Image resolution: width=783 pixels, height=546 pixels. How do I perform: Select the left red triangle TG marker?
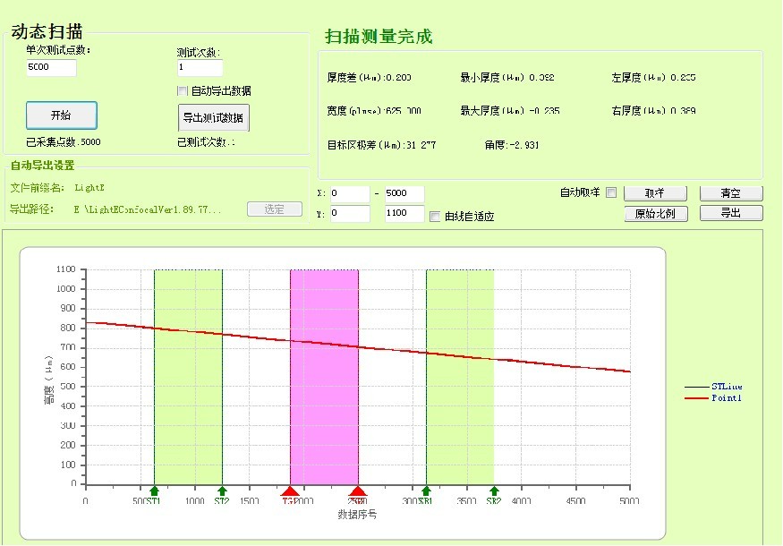click(x=290, y=491)
